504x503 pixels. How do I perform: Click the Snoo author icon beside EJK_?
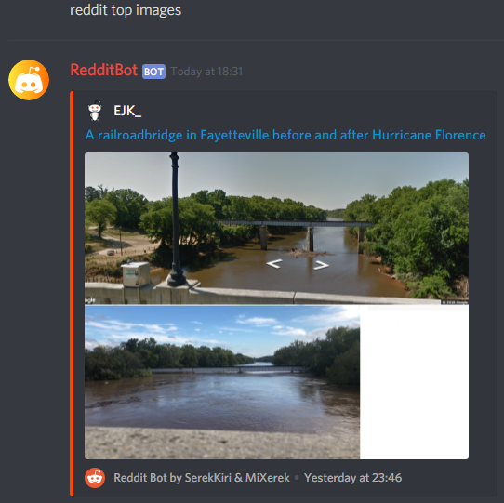click(x=95, y=111)
